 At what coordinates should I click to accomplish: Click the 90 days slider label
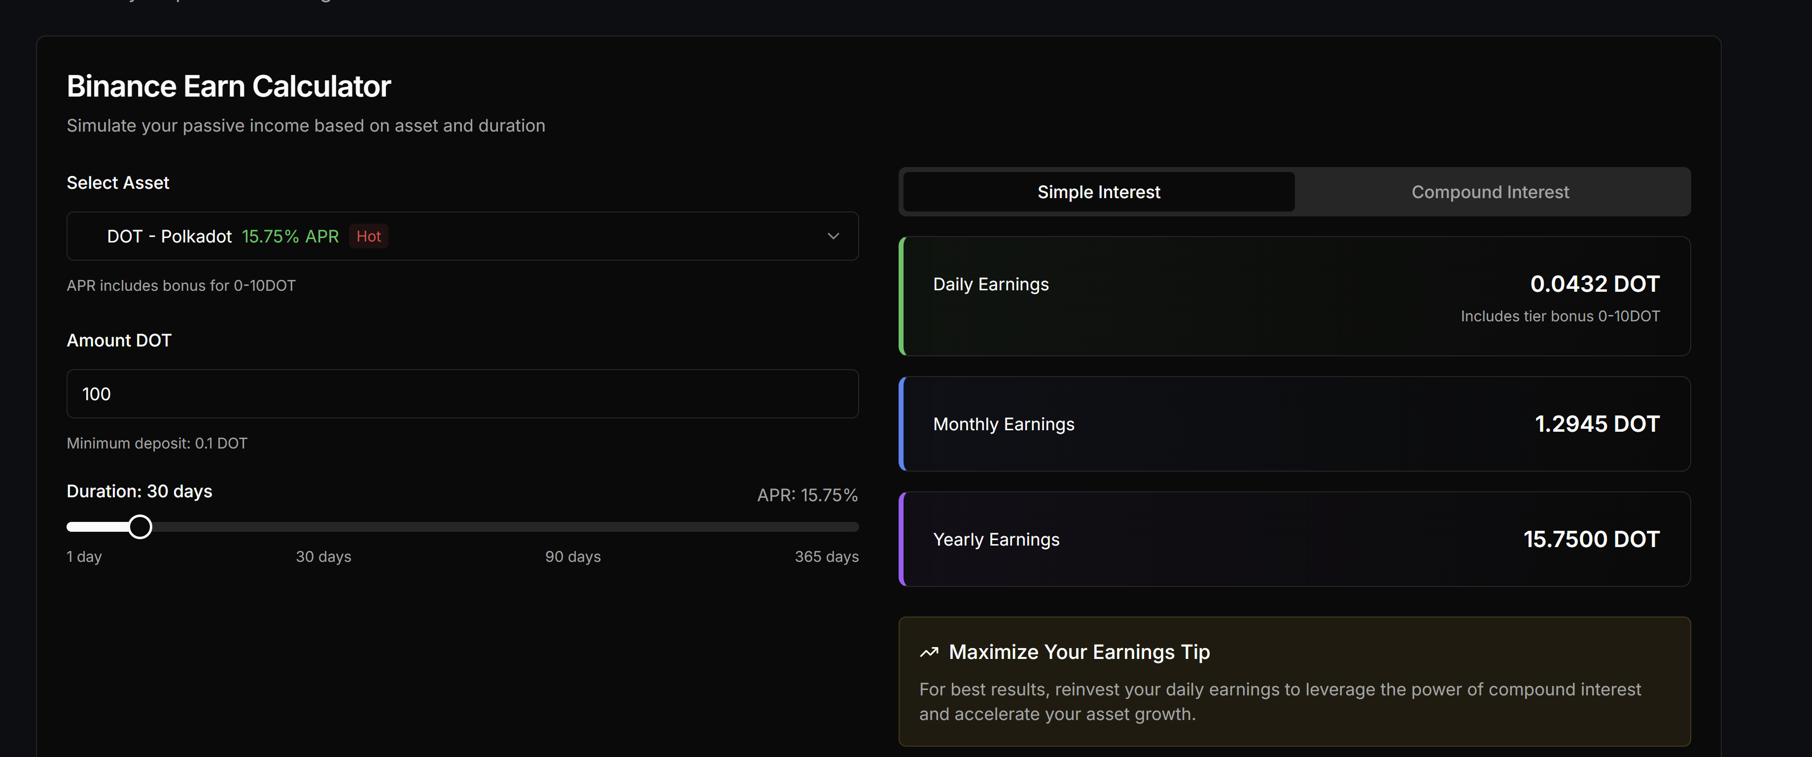click(573, 556)
